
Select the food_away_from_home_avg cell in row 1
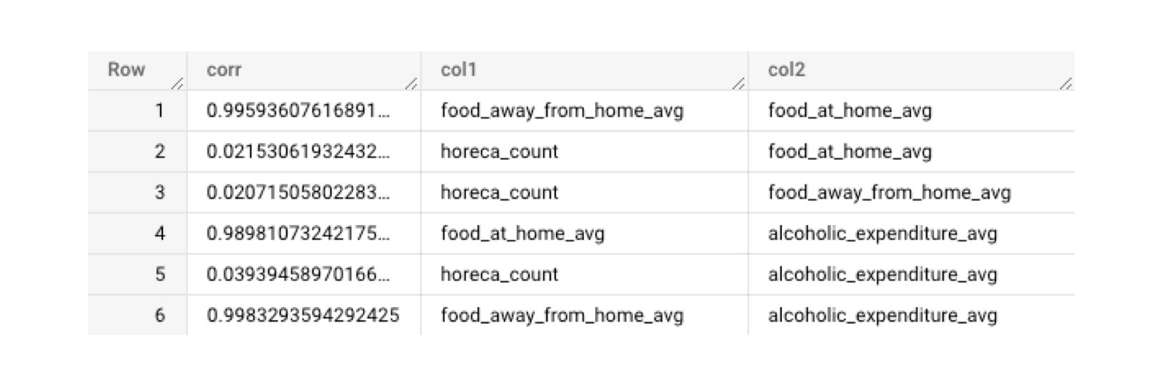(x=562, y=111)
